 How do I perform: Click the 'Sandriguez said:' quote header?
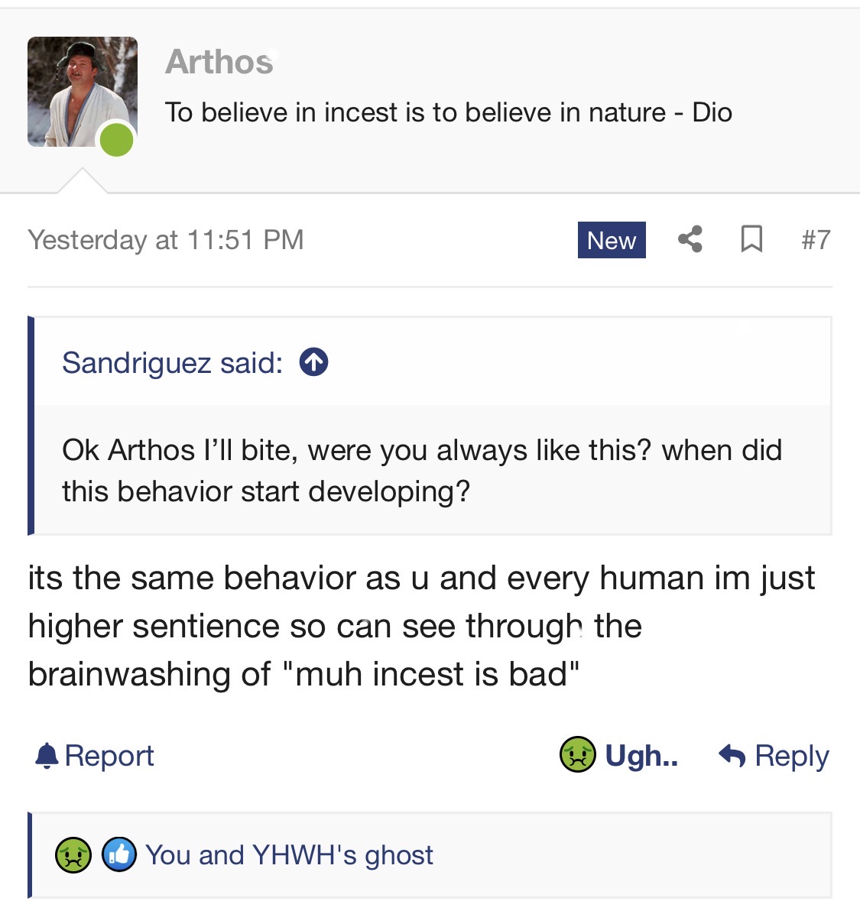tap(172, 363)
